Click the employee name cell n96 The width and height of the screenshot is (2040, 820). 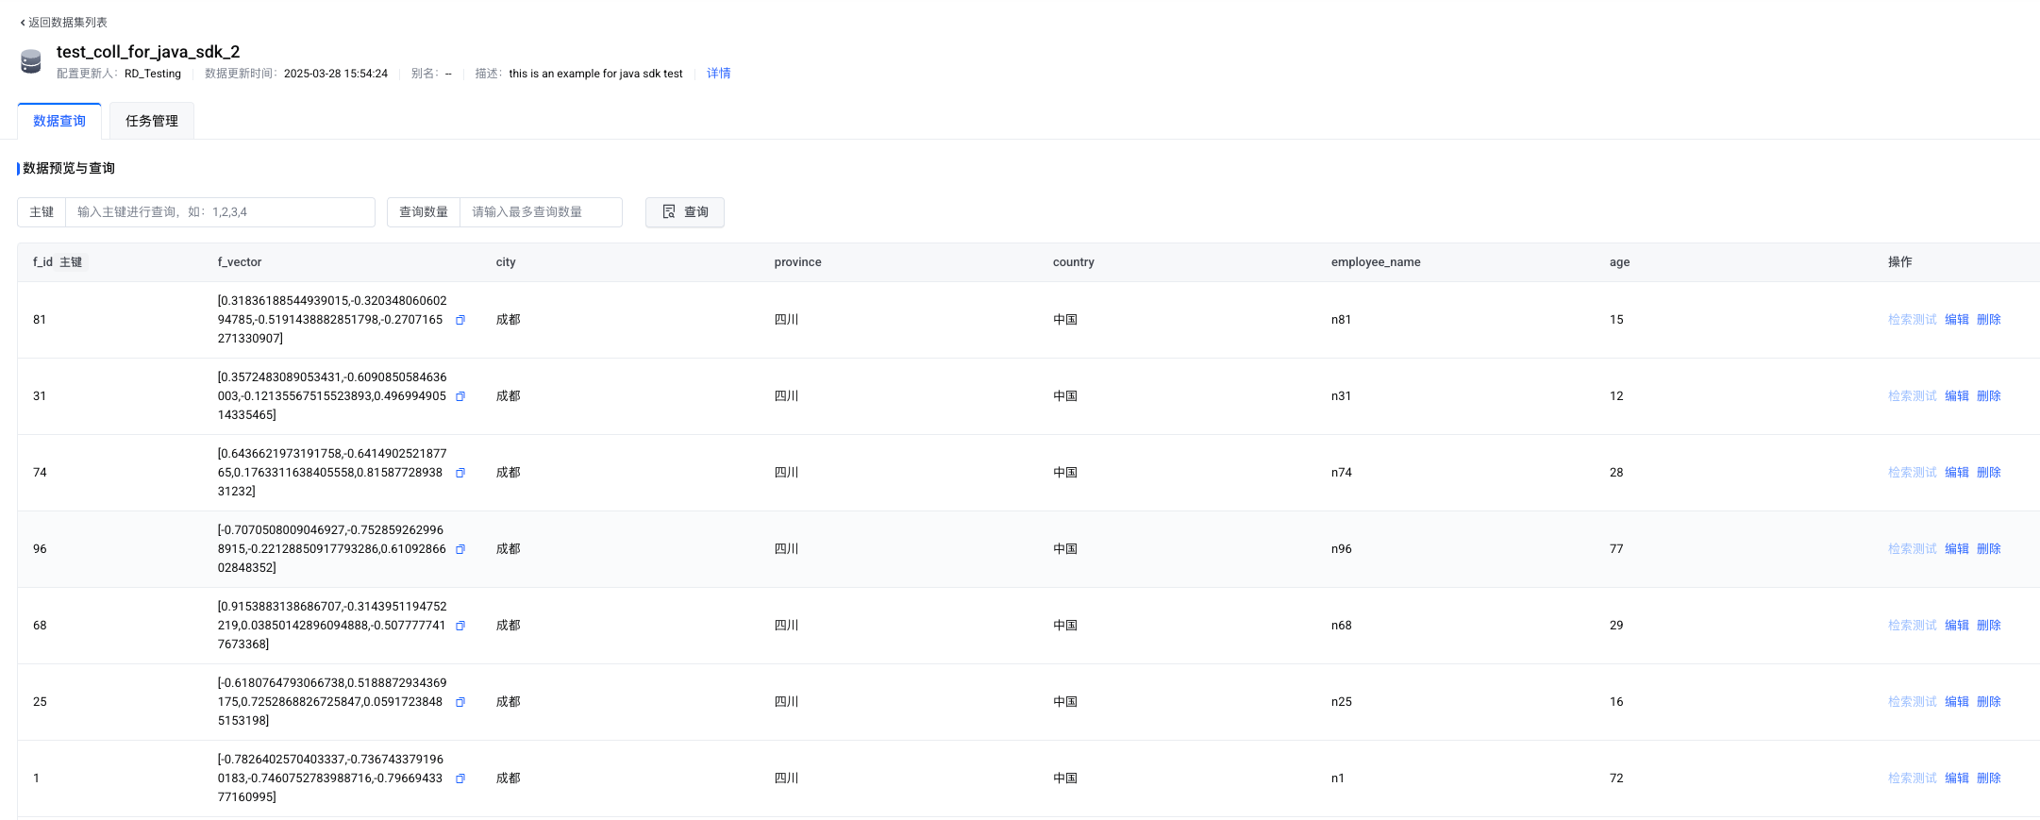point(1341,549)
